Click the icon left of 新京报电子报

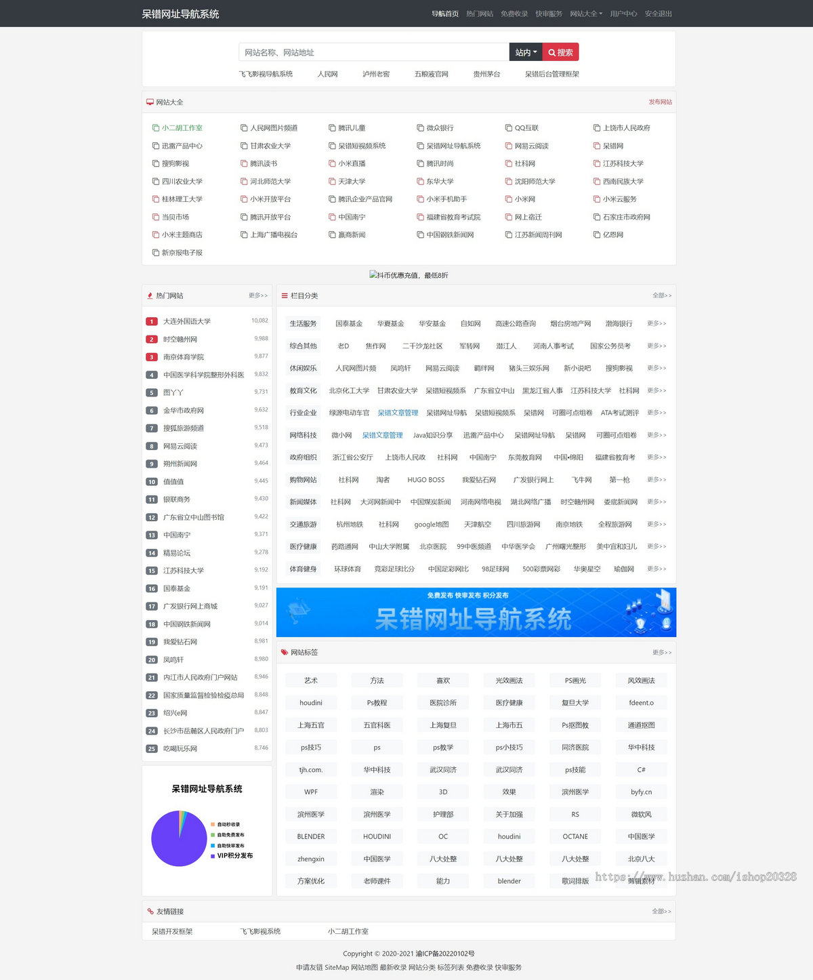click(156, 253)
